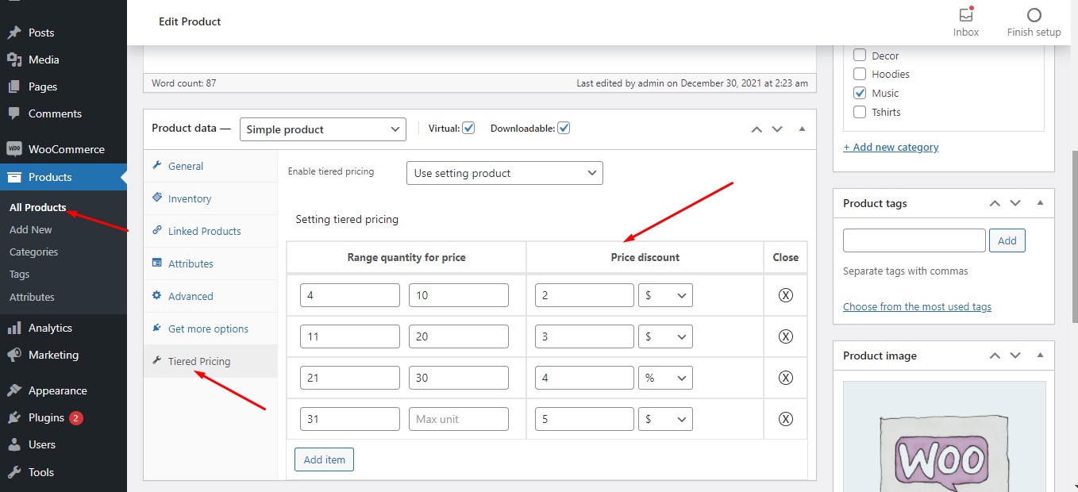Open the Analytics section

pyautogui.click(x=16, y=327)
